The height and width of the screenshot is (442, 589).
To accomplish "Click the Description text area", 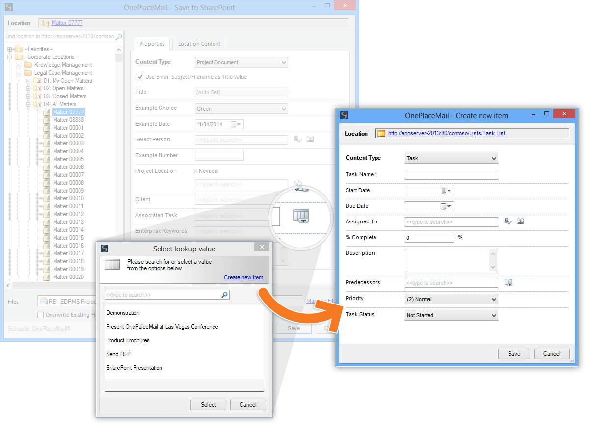I will [452, 260].
